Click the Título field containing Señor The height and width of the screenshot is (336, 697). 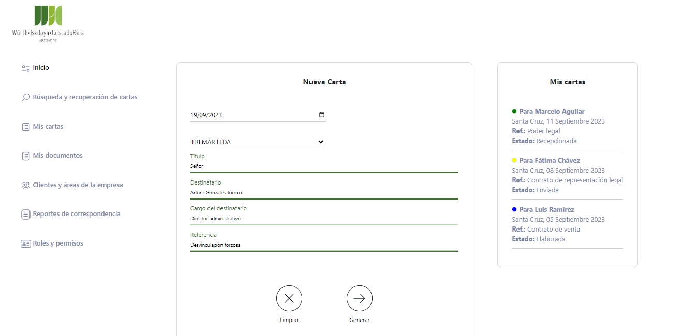point(324,166)
